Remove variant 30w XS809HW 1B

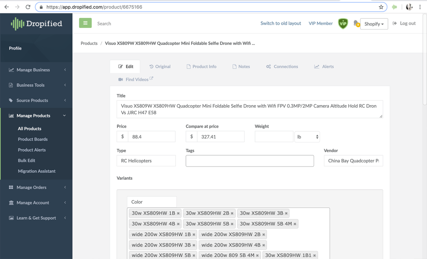pos(178,213)
